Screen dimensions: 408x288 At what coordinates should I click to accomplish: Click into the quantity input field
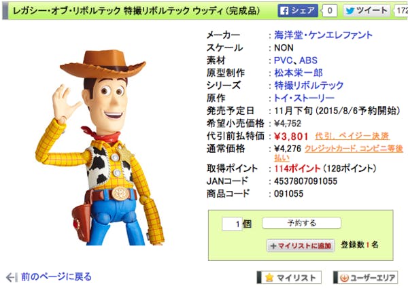(x=232, y=223)
